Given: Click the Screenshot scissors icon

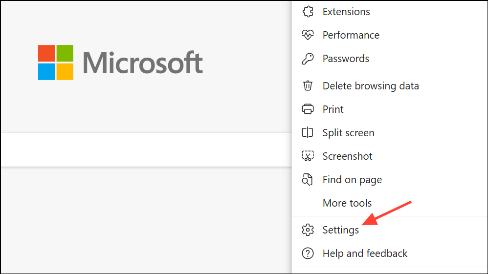Looking at the screenshot, I should pyautogui.click(x=308, y=156).
